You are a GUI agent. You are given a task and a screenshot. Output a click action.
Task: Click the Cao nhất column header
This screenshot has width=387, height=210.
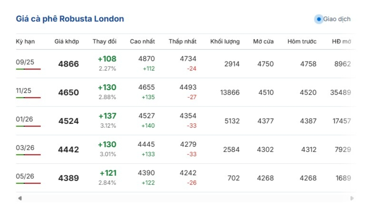(x=142, y=42)
